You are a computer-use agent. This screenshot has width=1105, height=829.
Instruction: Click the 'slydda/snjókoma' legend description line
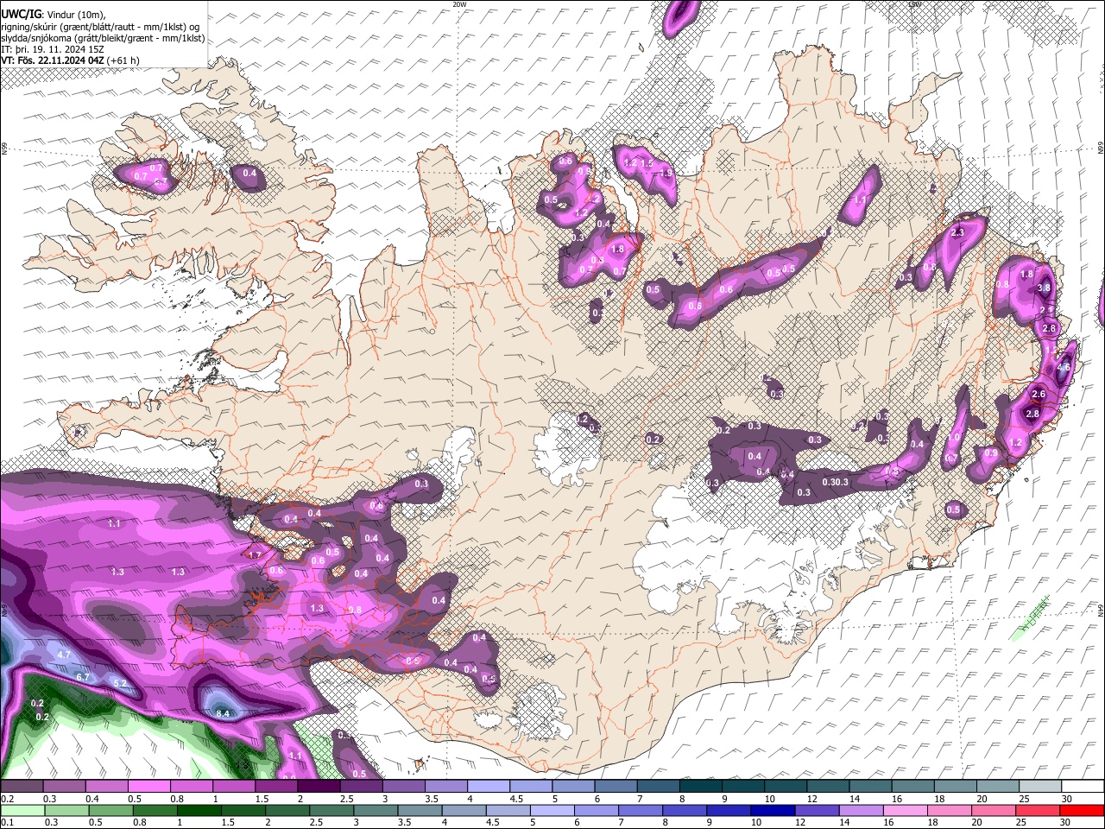click(x=103, y=38)
